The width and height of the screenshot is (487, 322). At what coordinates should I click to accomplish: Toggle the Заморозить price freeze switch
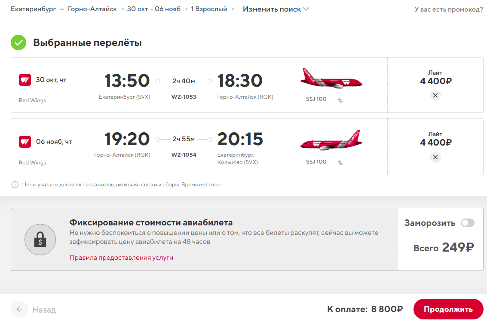[x=467, y=223]
